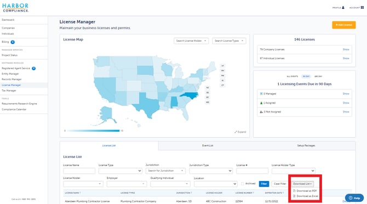Switch to the Setup Packages tab
Screen dimensions: 367x204
point(306,145)
